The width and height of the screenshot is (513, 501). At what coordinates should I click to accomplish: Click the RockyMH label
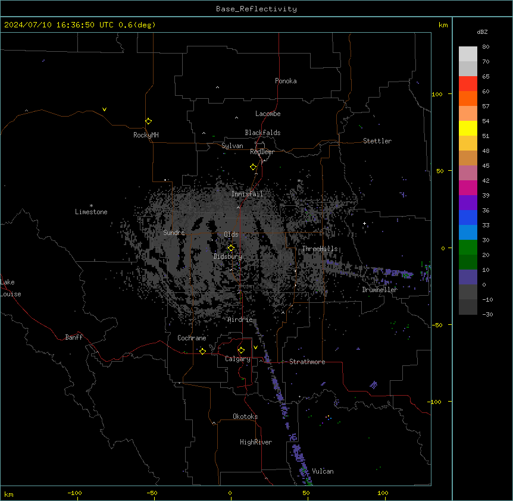(146, 135)
